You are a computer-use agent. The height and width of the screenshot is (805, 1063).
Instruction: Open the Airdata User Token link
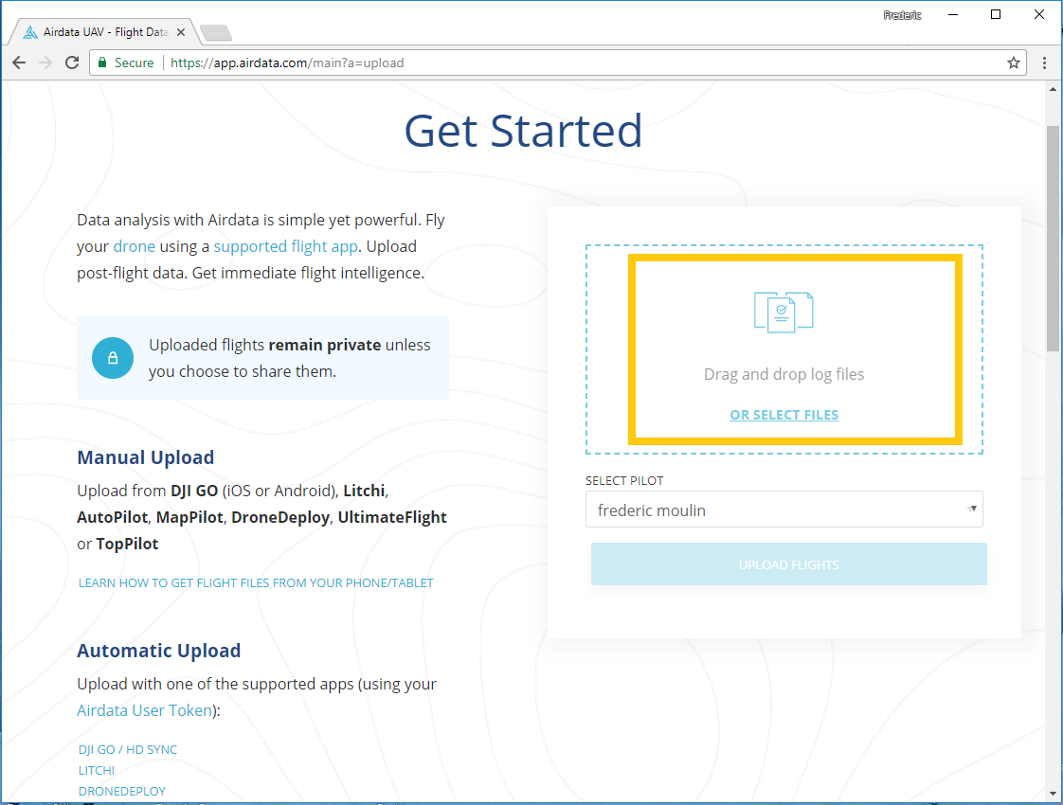click(x=144, y=710)
